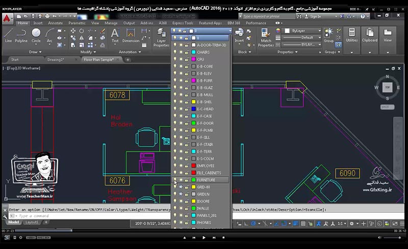Expand the Annotation panel

(x=130, y=52)
